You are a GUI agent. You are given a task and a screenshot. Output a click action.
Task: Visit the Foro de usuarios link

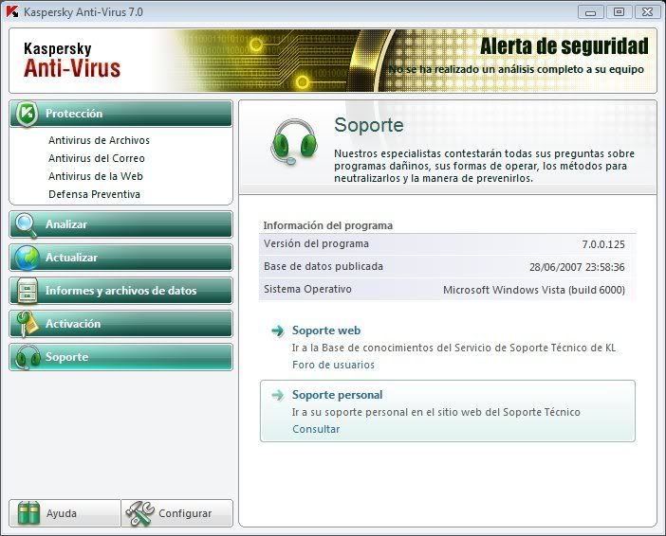(333, 365)
